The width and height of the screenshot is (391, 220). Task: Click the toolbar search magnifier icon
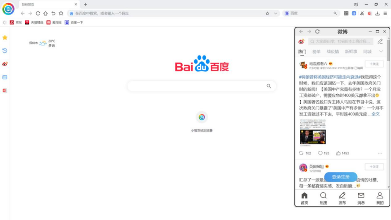click(335, 14)
